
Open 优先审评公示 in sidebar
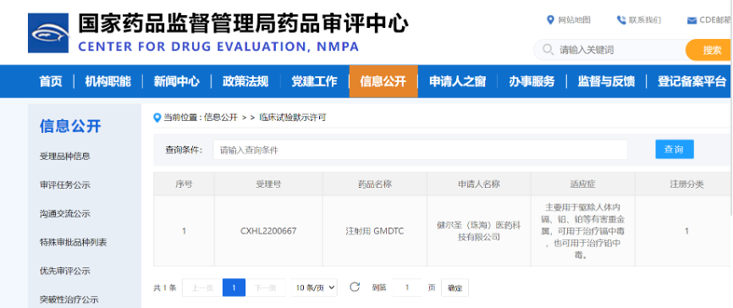click(x=65, y=271)
